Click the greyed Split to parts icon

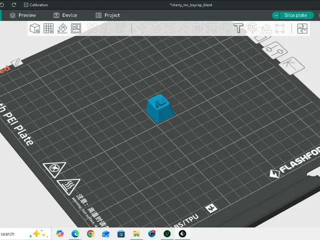pos(106,28)
